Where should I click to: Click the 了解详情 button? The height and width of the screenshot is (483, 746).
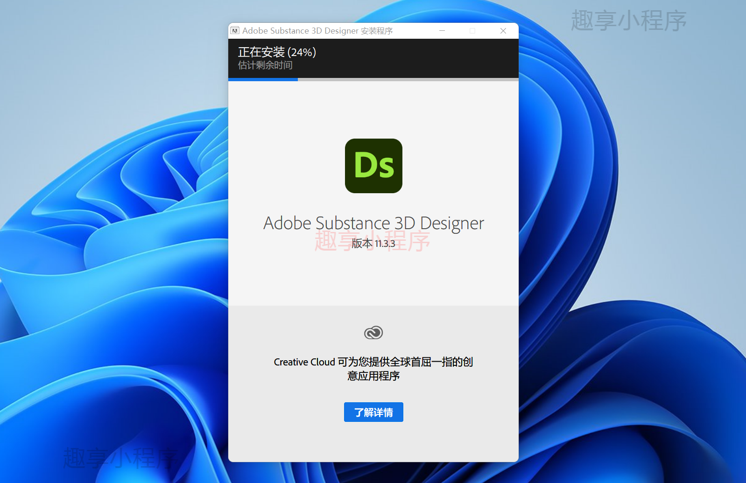coord(373,412)
